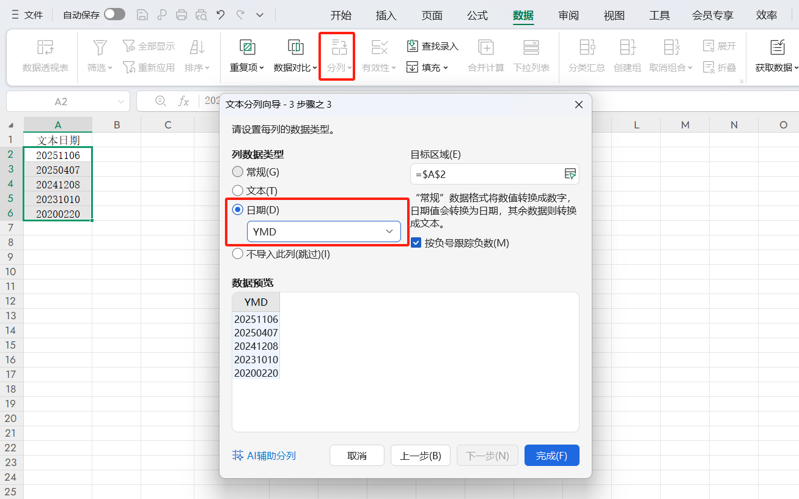799x499 pixels.
Task: Click the range selector icon in 目标区域
Action: (570, 174)
